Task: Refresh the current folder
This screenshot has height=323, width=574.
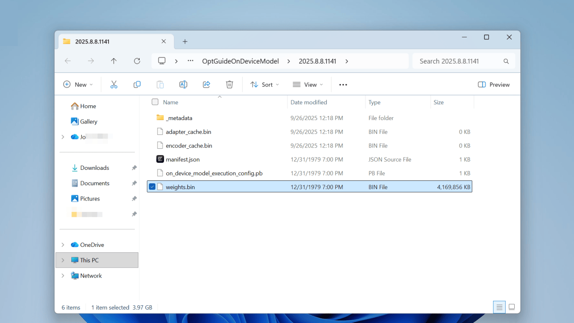Action: 137,61
